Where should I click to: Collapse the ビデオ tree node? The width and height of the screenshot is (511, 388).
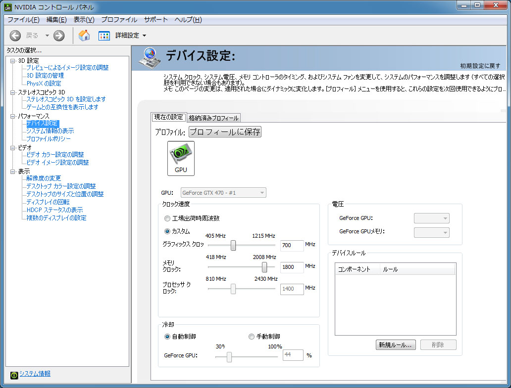pos(13,148)
